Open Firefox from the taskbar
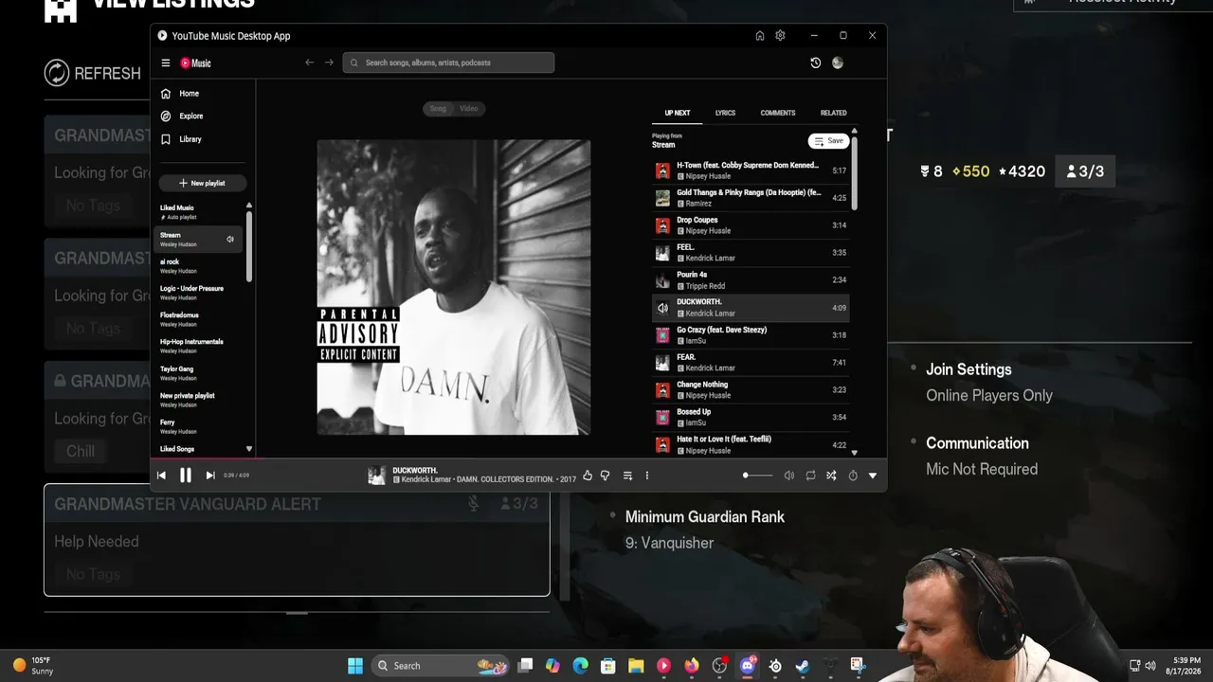This screenshot has height=682, width=1213. [x=692, y=666]
